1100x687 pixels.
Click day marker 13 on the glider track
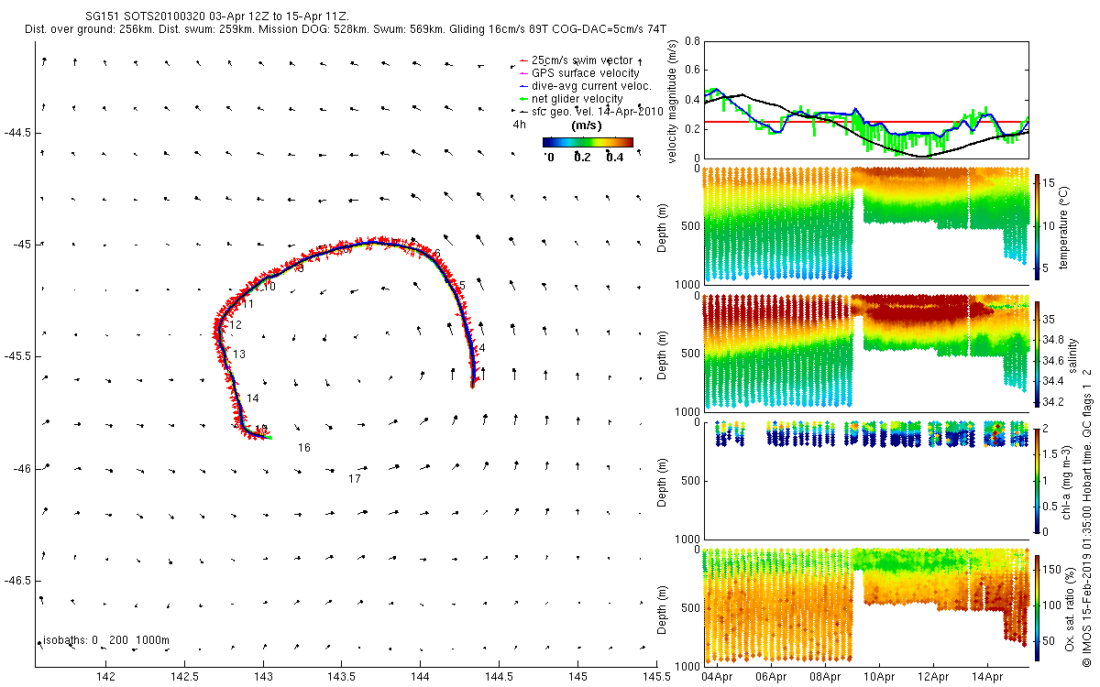[x=239, y=354]
